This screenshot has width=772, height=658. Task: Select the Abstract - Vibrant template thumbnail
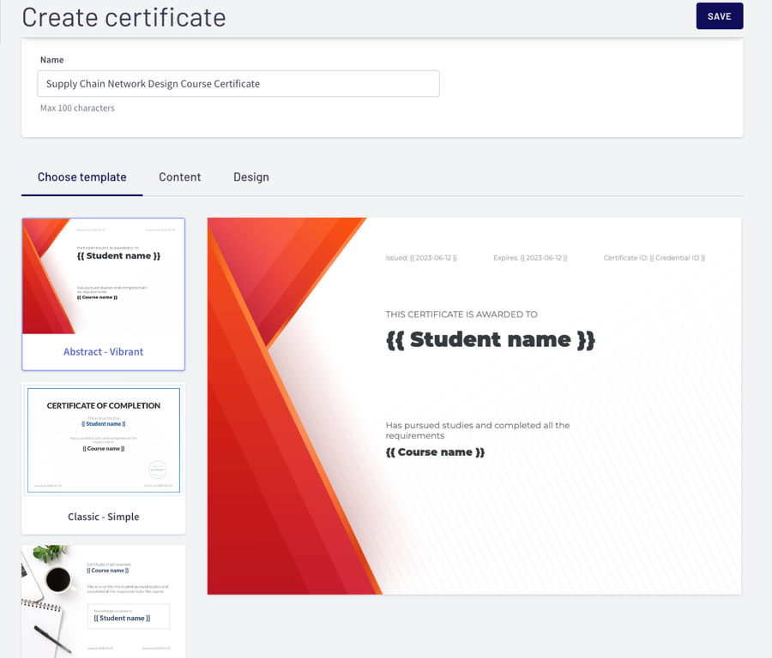(x=103, y=276)
